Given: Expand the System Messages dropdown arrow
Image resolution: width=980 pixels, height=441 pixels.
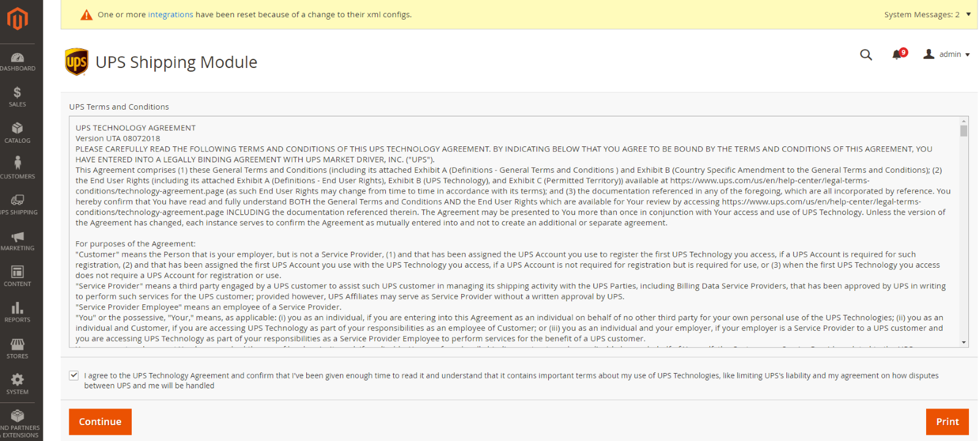Looking at the screenshot, I should (968, 14).
